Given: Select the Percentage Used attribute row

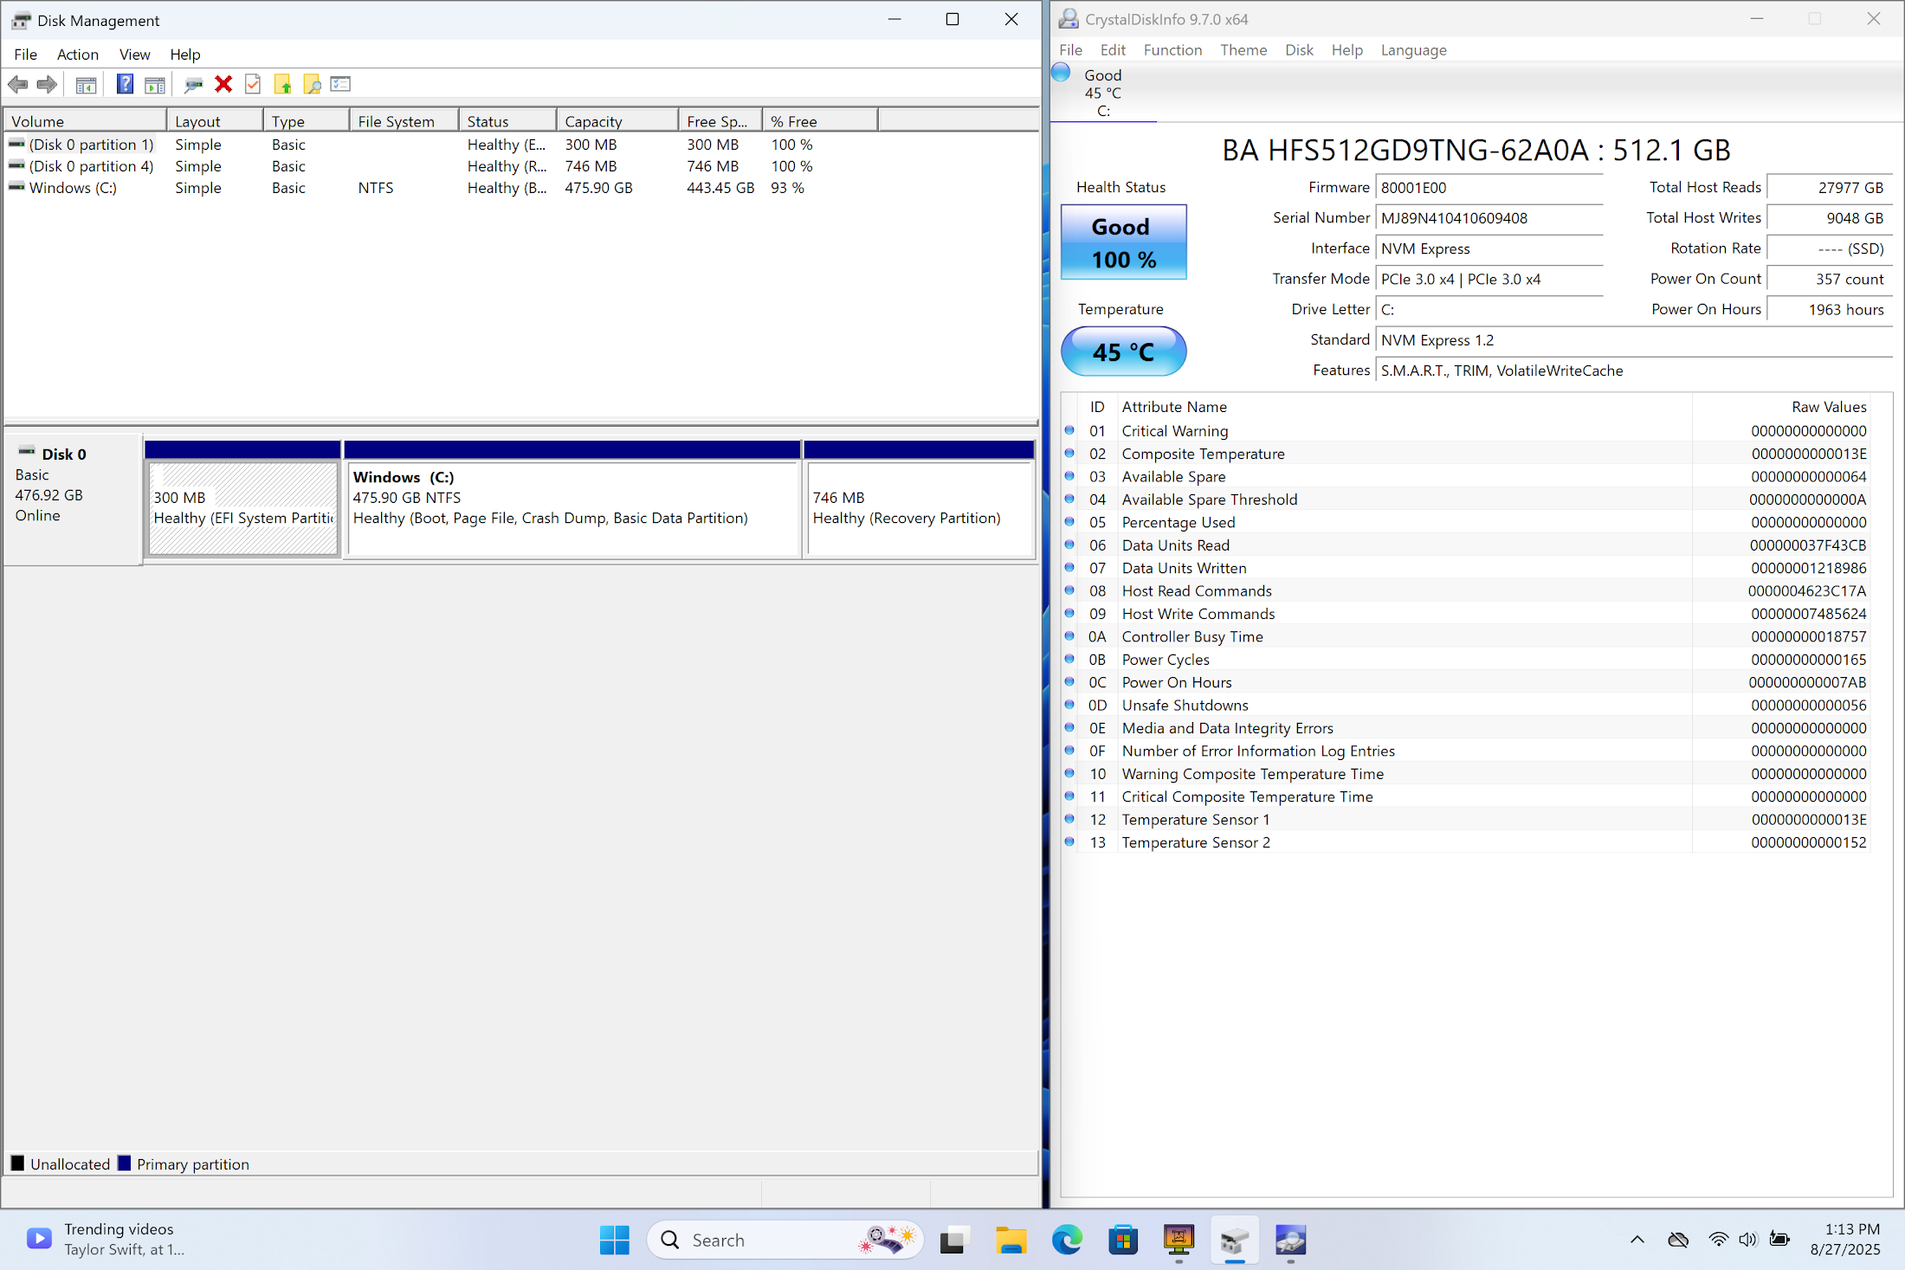Looking at the screenshot, I should tap(1466, 522).
